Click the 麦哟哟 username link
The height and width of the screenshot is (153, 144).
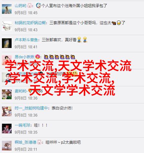click(21, 91)
